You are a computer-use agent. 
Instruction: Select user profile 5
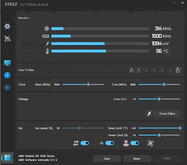click(170, 70)
